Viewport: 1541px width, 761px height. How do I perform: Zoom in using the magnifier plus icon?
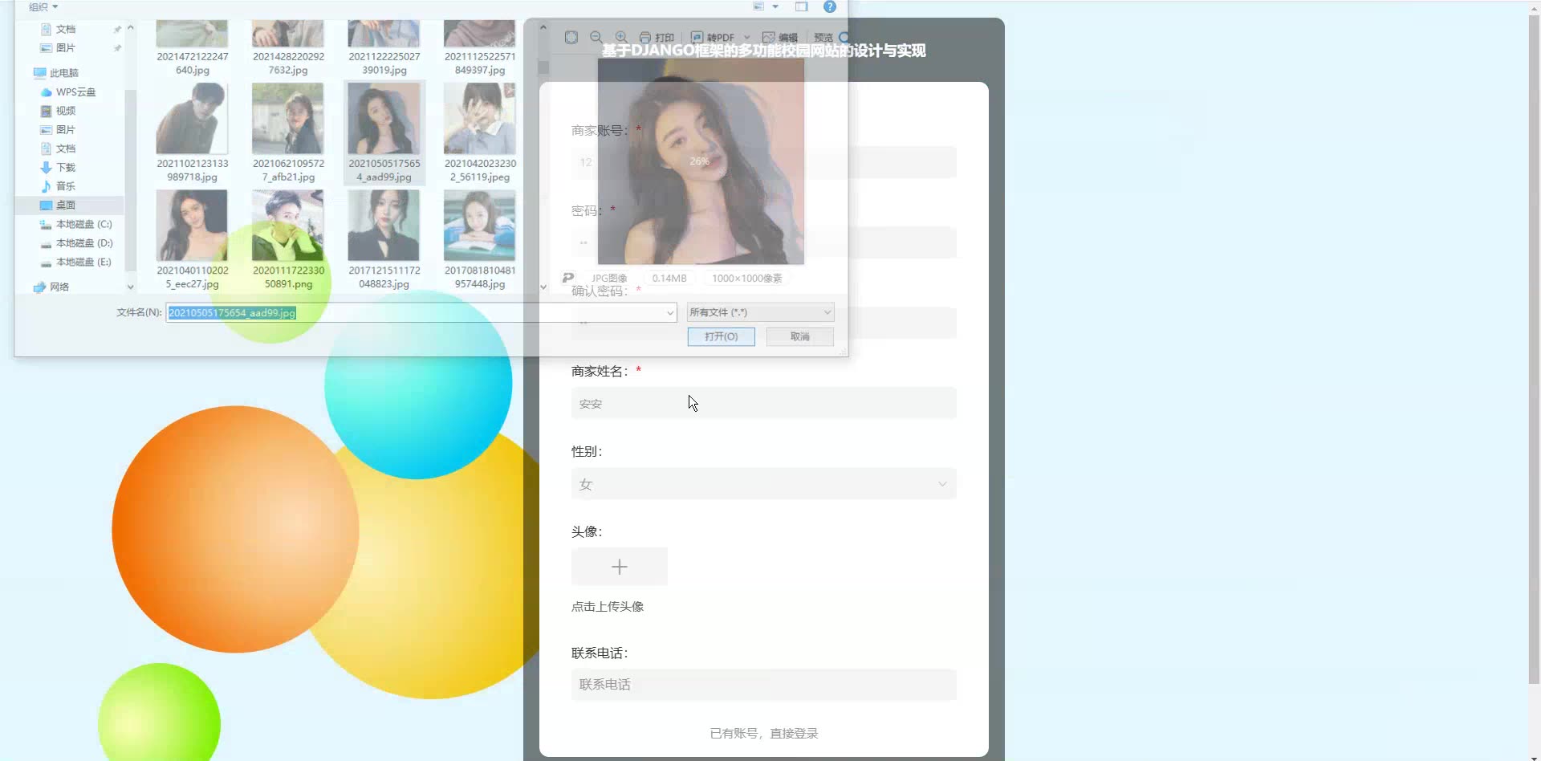[x=621, y=37]
